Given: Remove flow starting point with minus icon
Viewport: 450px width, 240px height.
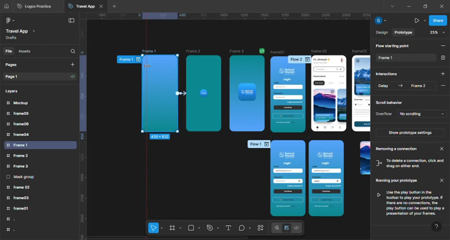Looking at the screenshot, I should tap(443, 46).
